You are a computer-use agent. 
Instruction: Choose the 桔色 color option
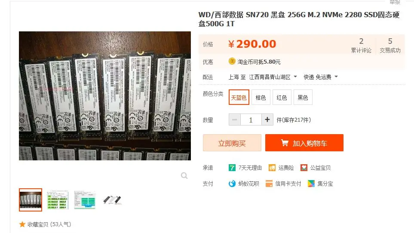(x=261, y=97)
